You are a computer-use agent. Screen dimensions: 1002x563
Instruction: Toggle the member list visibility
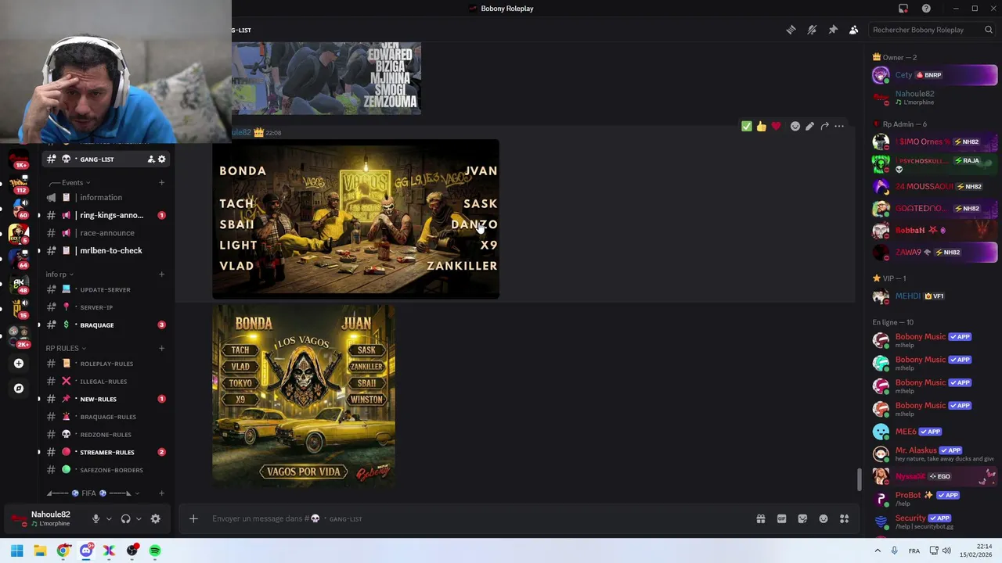pyautogui.click(x=854, y=30)
